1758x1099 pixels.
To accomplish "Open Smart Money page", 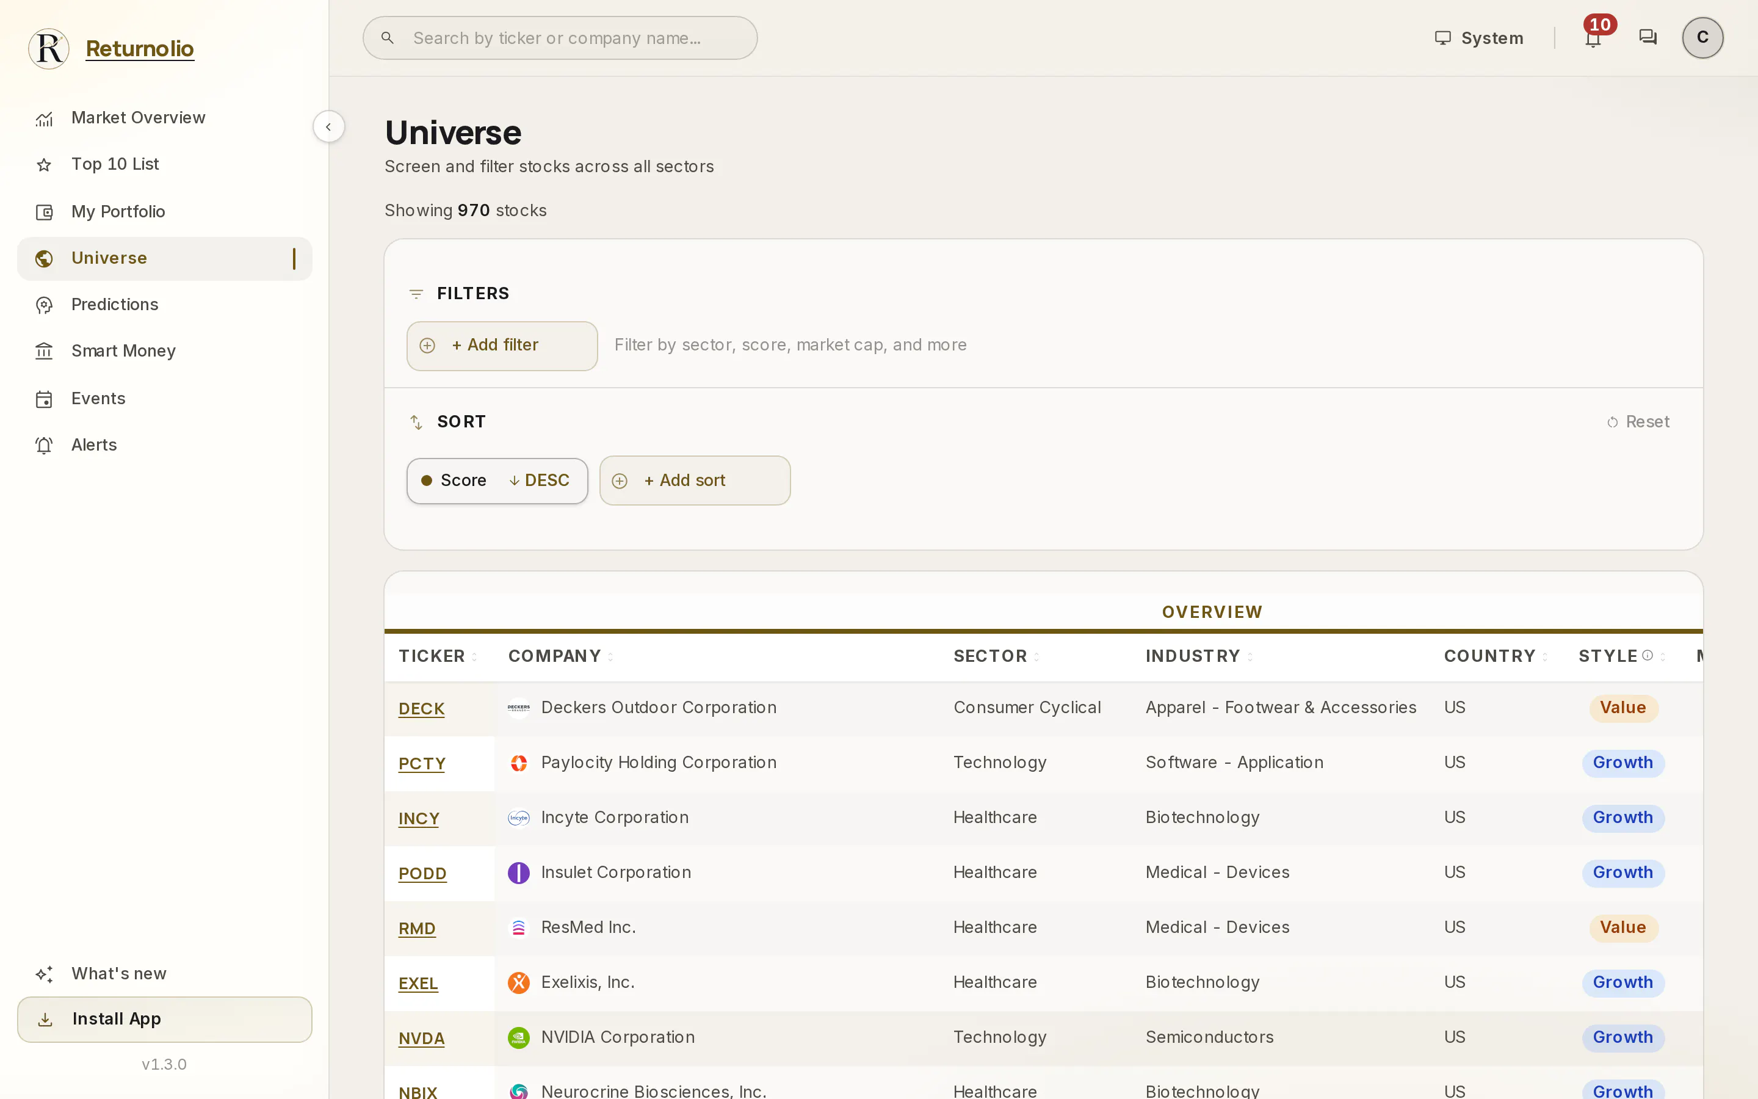I will tap(164, 351).
